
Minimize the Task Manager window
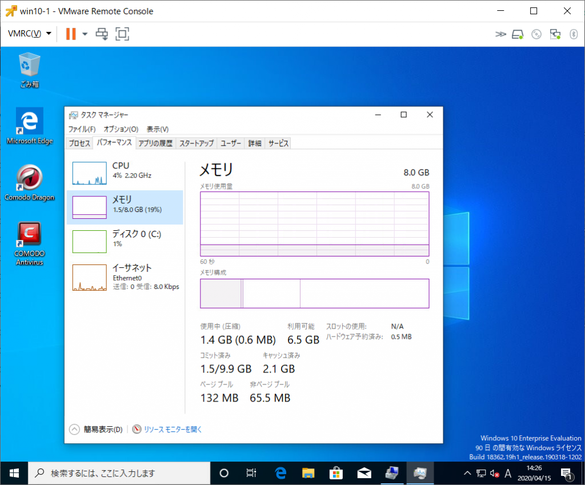coord(378,115)
